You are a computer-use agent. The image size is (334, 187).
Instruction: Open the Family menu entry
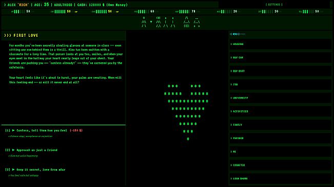[x=280, y=125]
